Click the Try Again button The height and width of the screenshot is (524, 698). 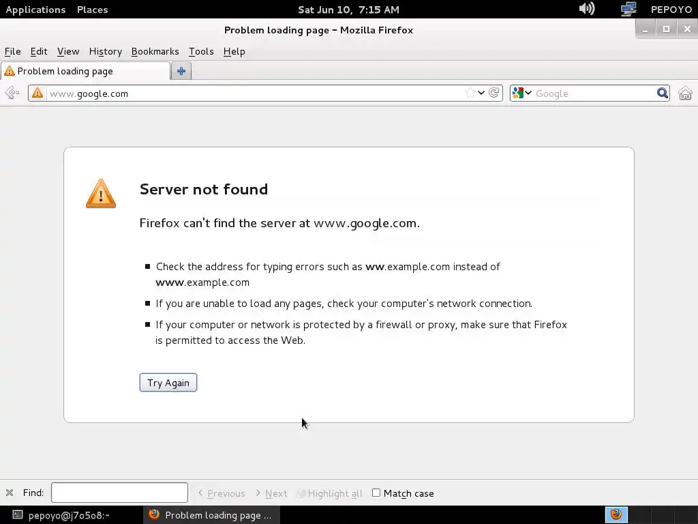[x=168, y=382]
